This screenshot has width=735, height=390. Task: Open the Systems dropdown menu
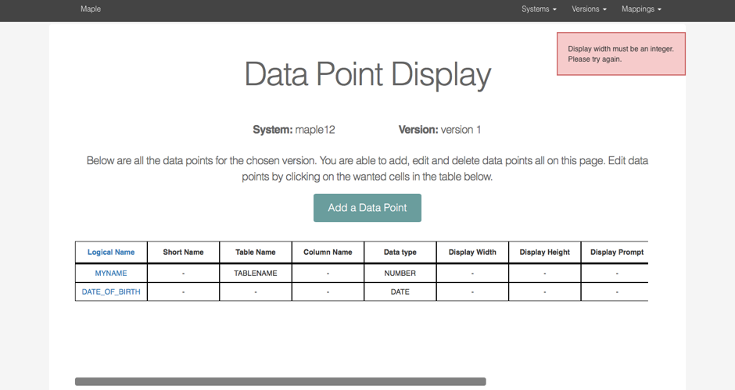point(539,9)
